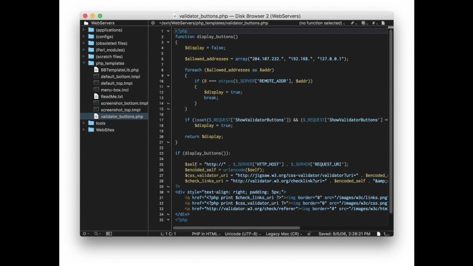Click the gear icon beside the file path
The height and width of the screenshot is (266, 473).
pos(153,23)
